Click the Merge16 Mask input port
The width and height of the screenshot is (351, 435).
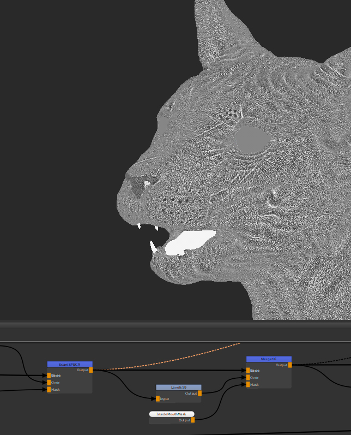pos(247,385)
